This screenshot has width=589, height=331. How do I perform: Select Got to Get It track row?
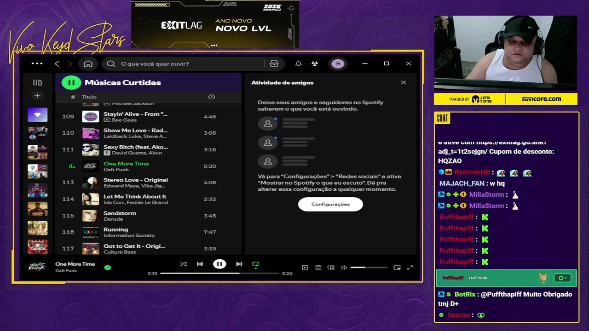pos(148,248)
